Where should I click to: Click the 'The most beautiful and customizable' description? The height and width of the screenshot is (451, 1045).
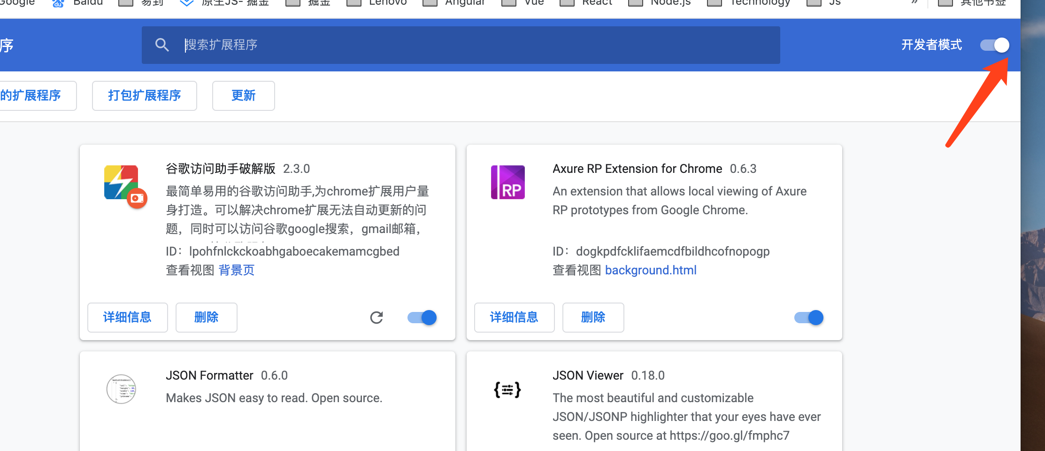click(686, 417)
